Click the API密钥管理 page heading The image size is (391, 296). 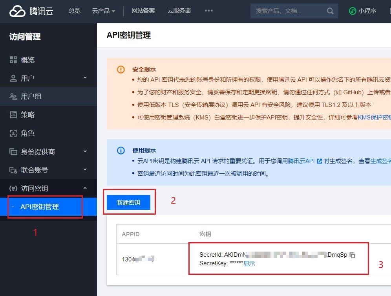pyautogui.click(x=129, y=35)
